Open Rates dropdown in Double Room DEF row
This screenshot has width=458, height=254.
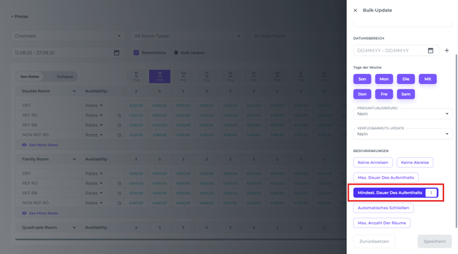pyautogui.click(x=94, y=105)
